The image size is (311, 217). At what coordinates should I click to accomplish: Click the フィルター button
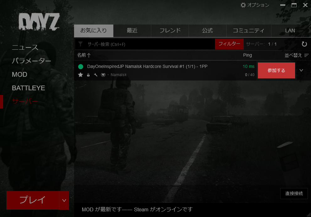(x=229, y=44)
